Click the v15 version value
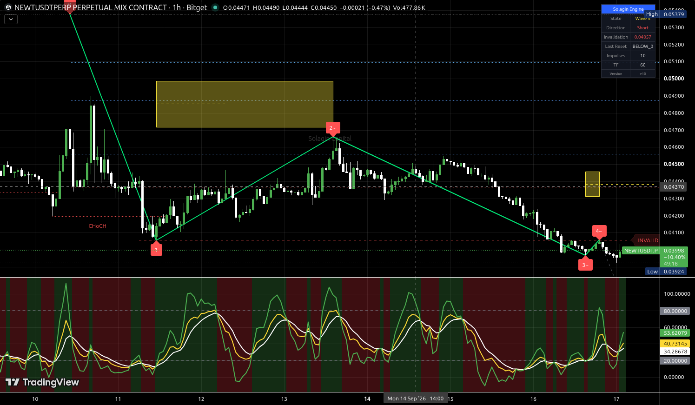Viewport: 695px width, 405px height. pyautogui.click(x=642, y=73)
